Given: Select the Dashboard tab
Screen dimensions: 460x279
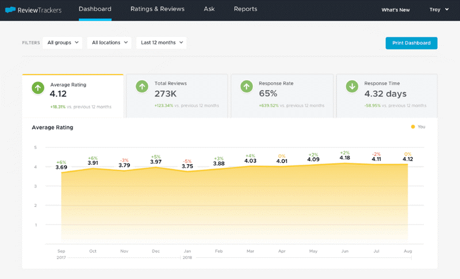Looking at the screenshot, I should pyautogui.click(x=95, y=9).
